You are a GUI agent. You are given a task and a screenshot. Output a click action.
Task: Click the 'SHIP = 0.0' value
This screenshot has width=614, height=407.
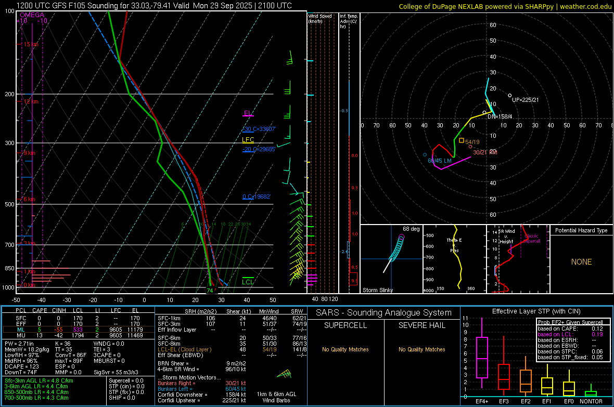coord(122,398)
